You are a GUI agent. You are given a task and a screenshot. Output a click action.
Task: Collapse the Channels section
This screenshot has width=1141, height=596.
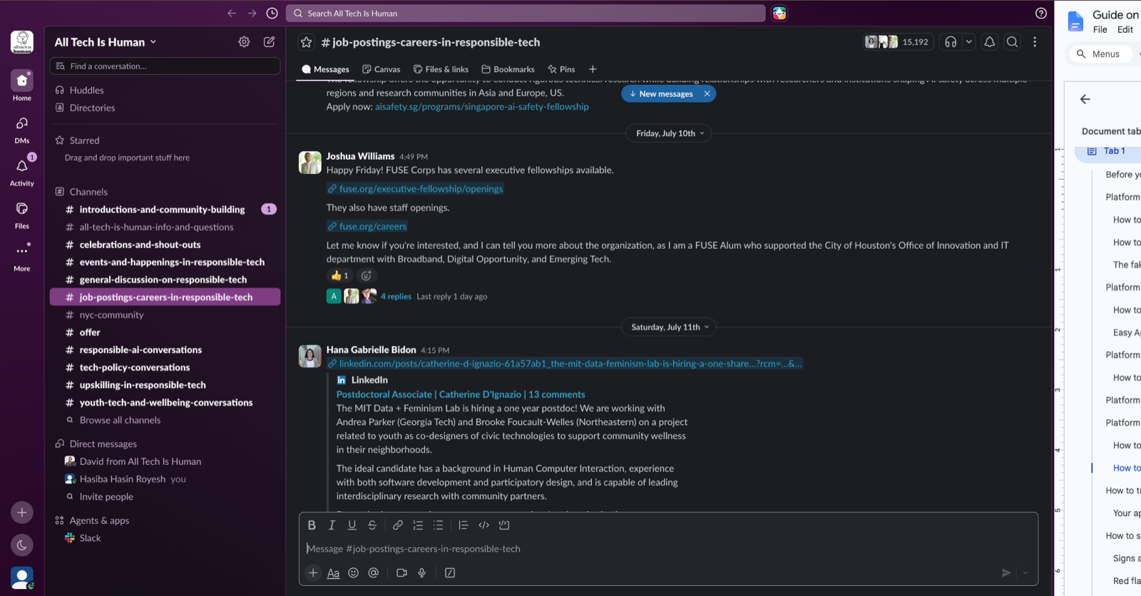click(x=88, y=192)
